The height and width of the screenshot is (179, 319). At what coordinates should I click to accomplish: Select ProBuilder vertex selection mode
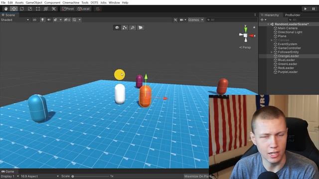tap(125, 28)
